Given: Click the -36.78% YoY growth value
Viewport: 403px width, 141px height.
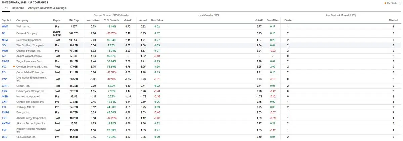Looking at the screenshot, I should [x=111, y=33].
